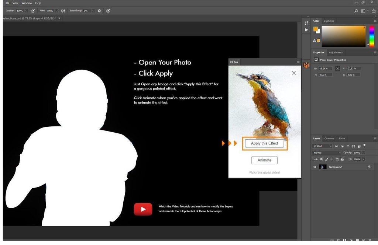Expand the layer Kind filter dropdown
378x245 pixels.
pos(323,146)
